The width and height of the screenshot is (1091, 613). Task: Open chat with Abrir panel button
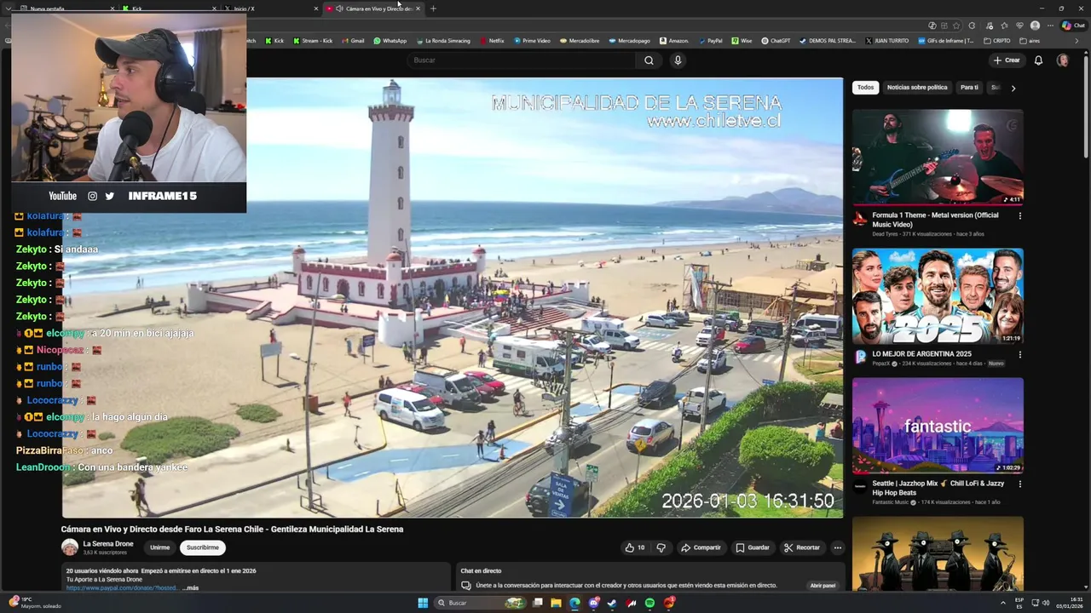click(x=823, y=586)
